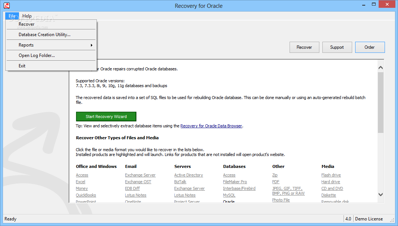
Task: Click Demo License in status bar
Action: 369,219
